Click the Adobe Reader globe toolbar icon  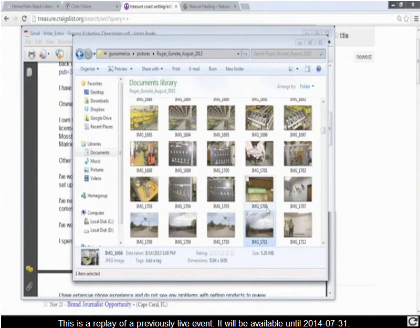(59, 54)
